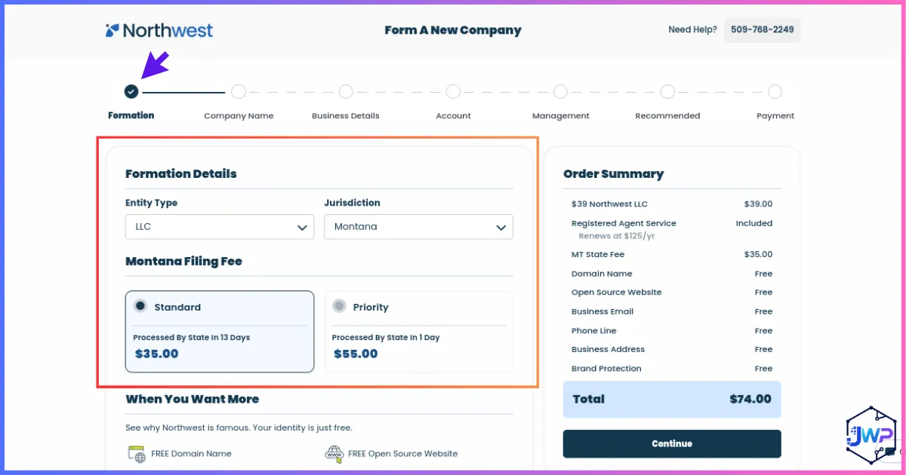Image resolution: width=906 pixels, height=475 pixels.
Task: Open the Entity Type LLC dropdown
Action: (x=220, y=227)
